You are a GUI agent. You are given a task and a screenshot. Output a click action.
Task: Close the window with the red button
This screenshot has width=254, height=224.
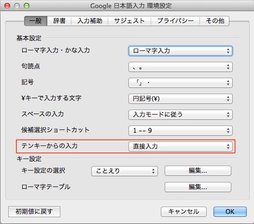7,6
